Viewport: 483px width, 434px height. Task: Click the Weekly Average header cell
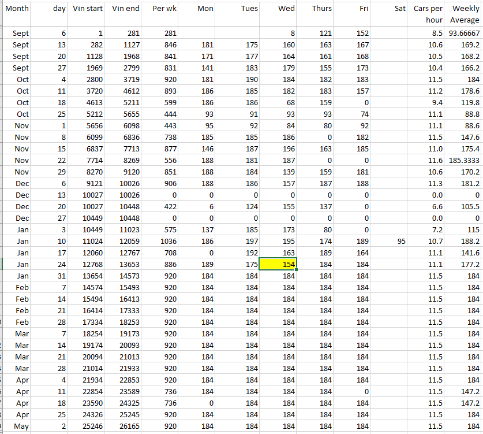pyautogui.click(x=464, y=14)
